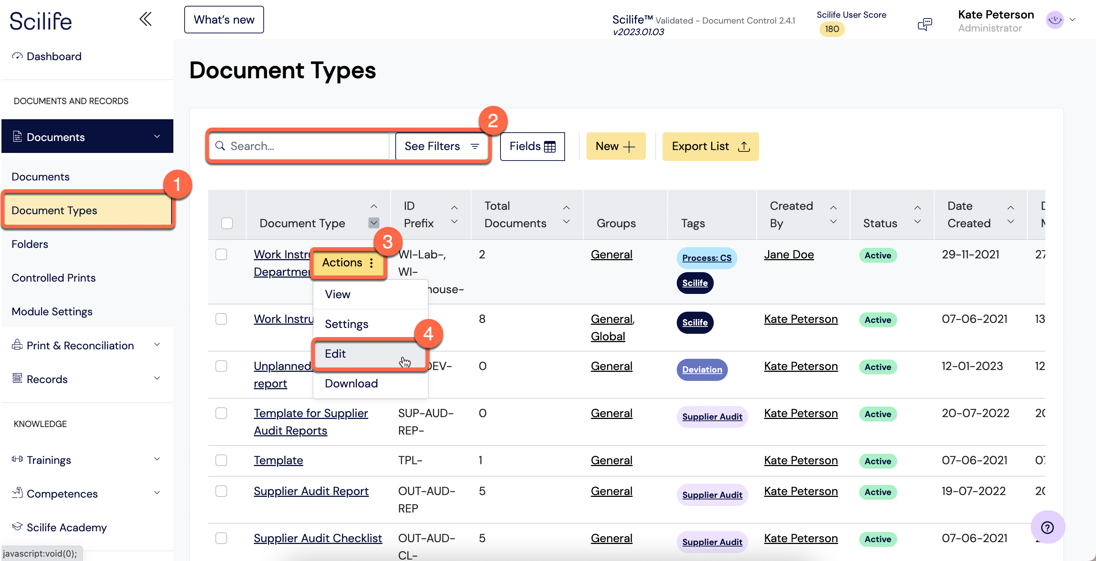Expand the Competences section chevron
The width and height of the screenshot is (1096, 561).
tap(157, 492)
